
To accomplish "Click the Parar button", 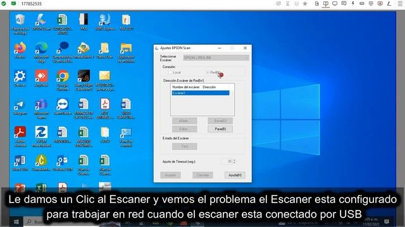I will (x=220, y=129).
